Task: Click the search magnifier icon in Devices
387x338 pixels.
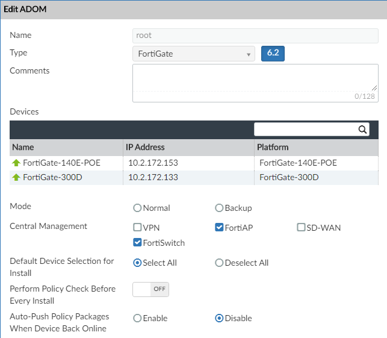Action: (x=362, y=129)
